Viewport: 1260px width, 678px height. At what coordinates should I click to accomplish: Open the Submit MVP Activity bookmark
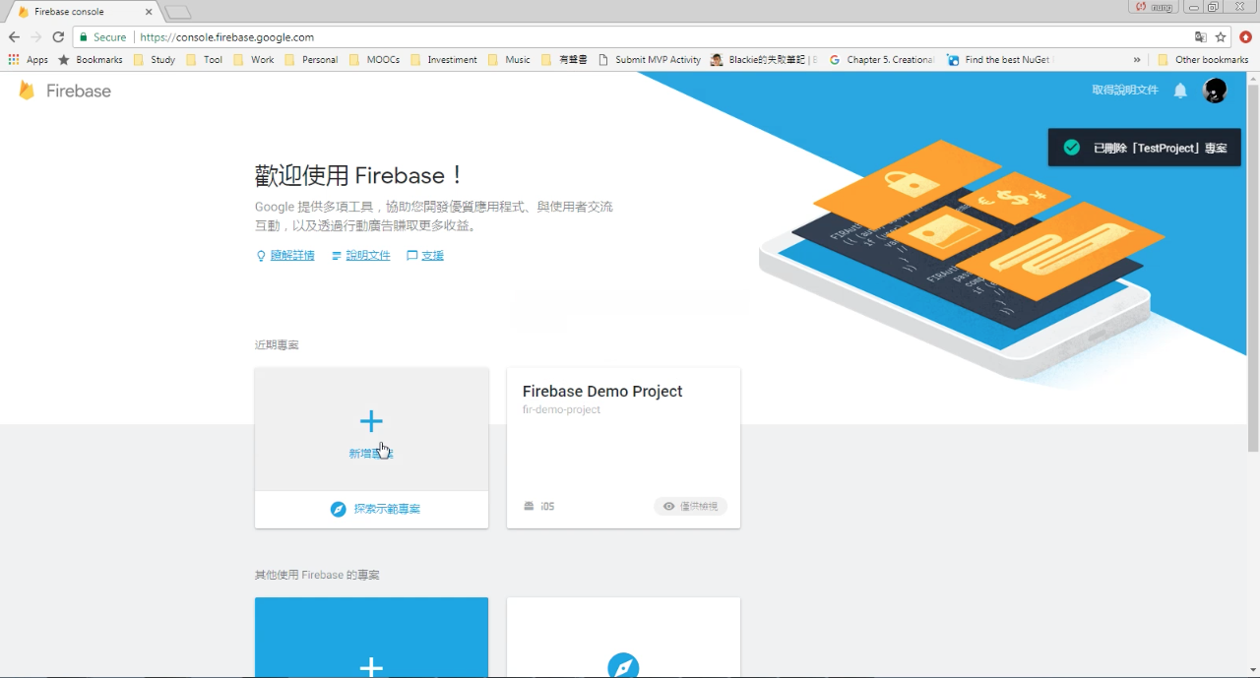[x=650, y=60]
